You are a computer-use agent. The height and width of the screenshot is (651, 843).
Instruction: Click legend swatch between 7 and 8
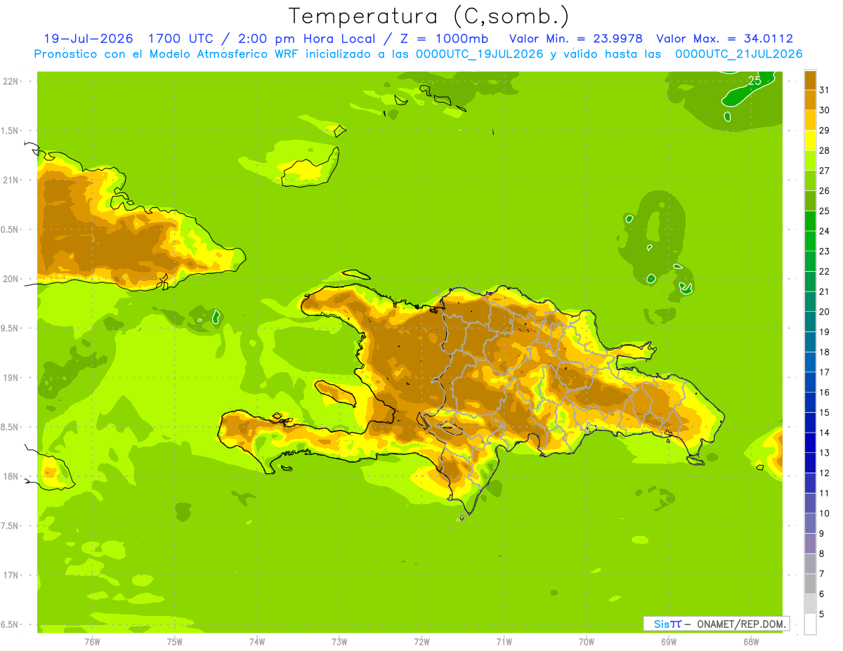pyautogui.click(x=811, y=563)
